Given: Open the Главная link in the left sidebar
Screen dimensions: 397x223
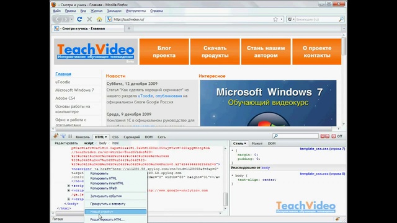Looking at the screenshot, I should pos(63,74).
